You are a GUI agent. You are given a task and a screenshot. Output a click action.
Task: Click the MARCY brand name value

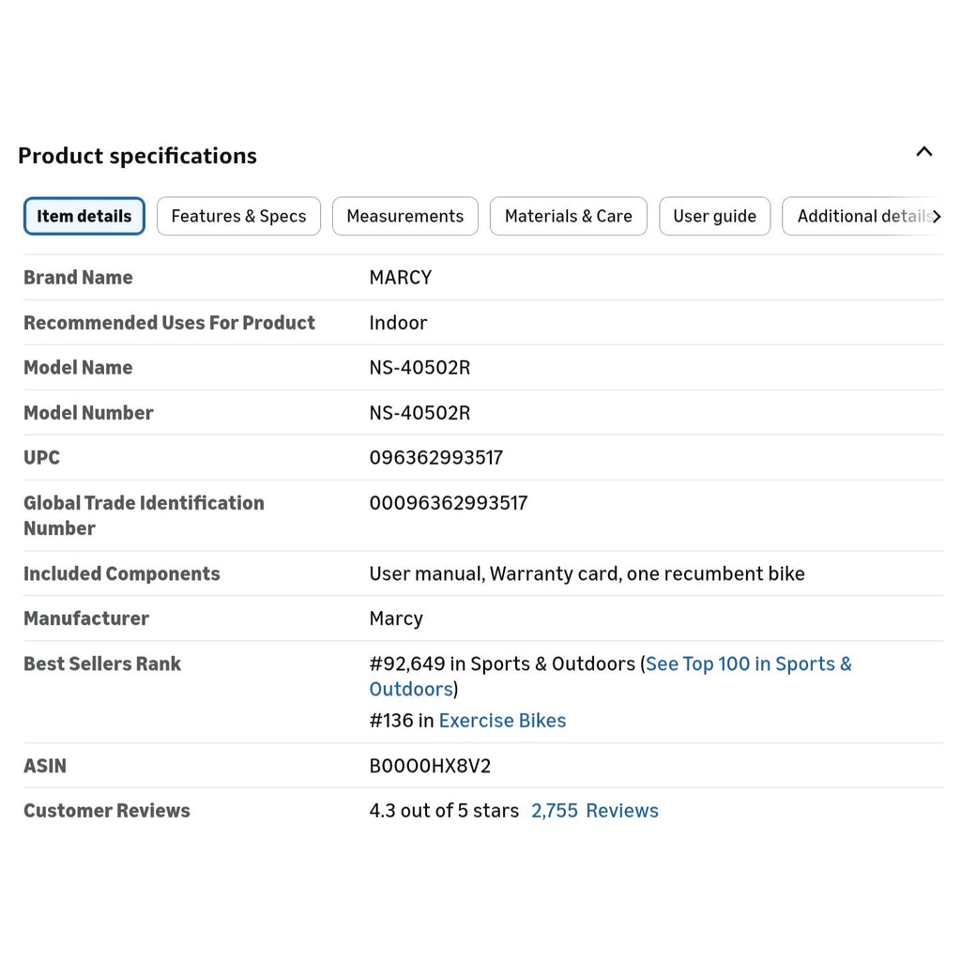pos(400,278)
